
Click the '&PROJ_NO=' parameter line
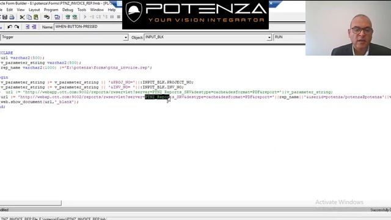click(x=97, y=82)
